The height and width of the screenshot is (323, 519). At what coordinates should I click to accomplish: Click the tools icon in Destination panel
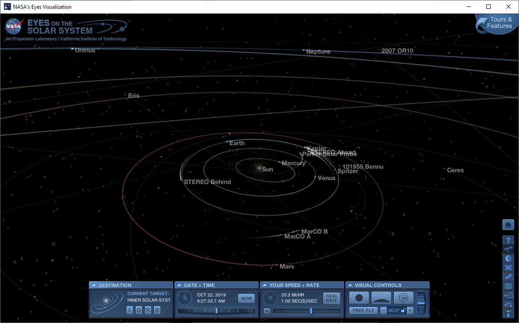click(x=148, y=310)
